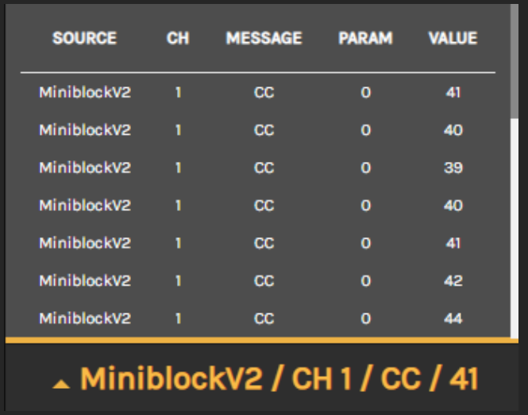Click the PARAM column header
Image resolution: width=528 pixels, height=415 pixels.
(365, 38)
